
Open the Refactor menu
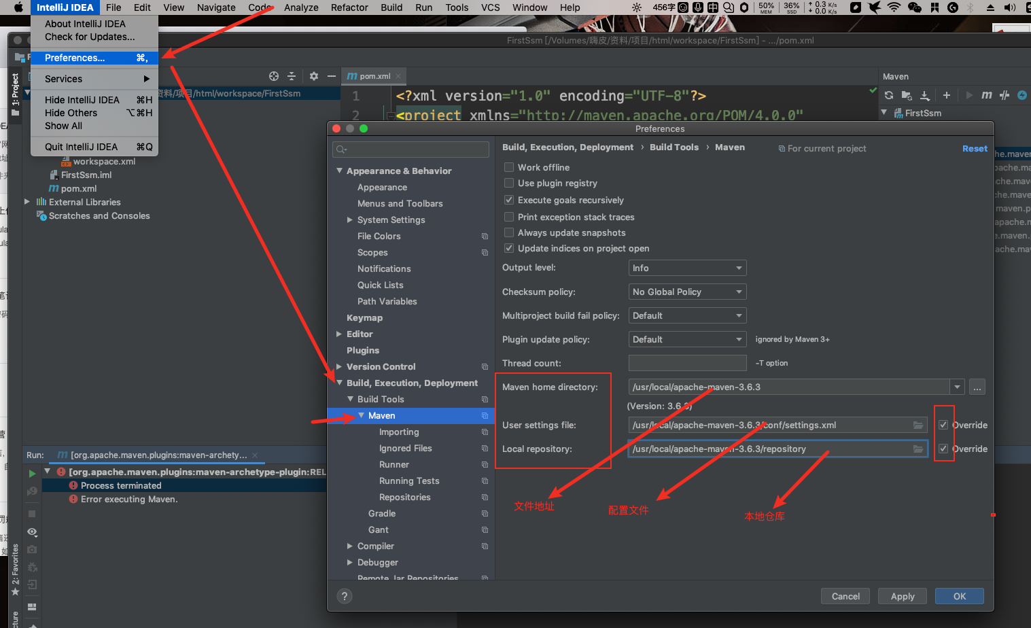(x=349, y=7)
